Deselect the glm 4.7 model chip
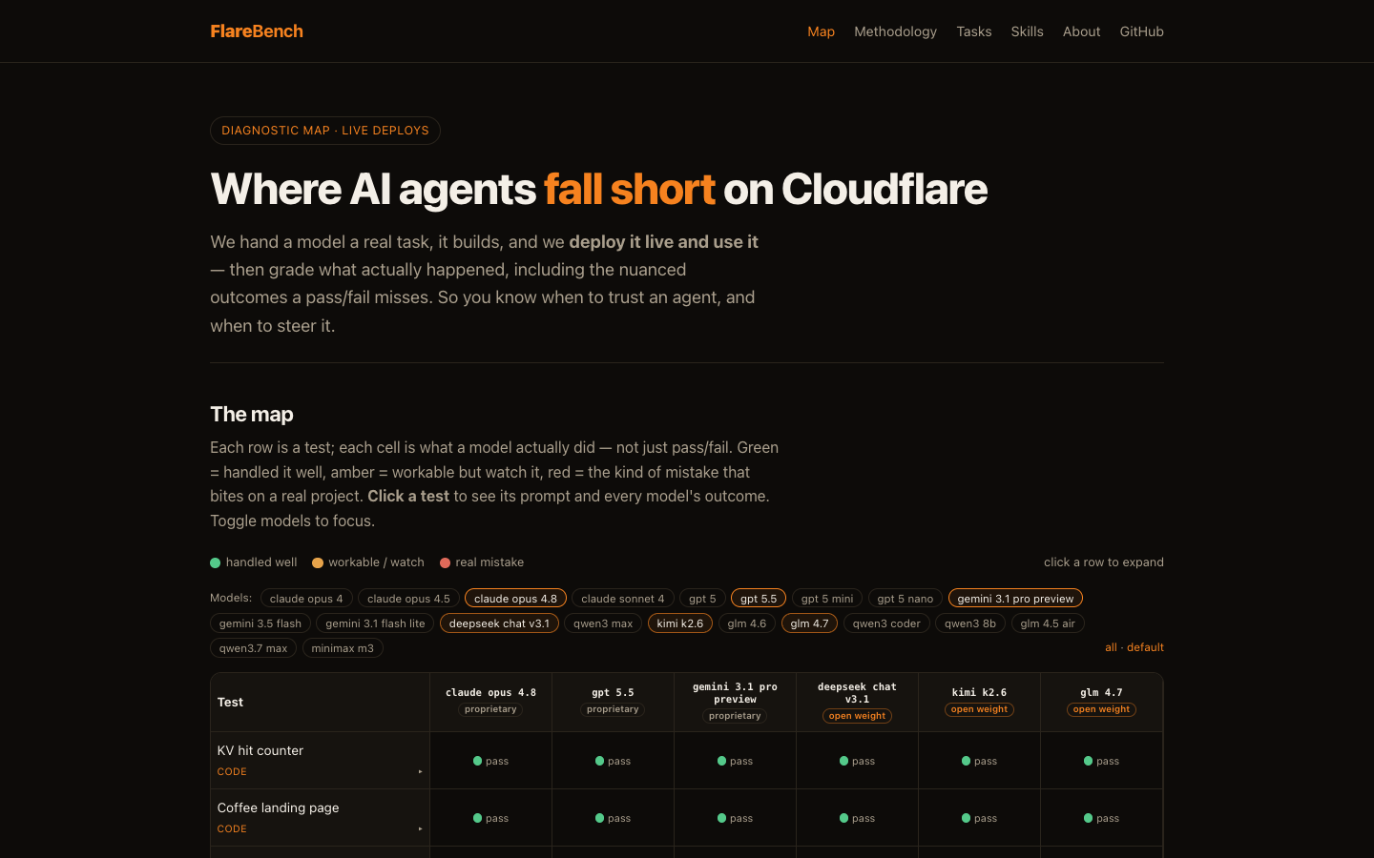Viewport: 1374px width, 858px height. [810, 623]
